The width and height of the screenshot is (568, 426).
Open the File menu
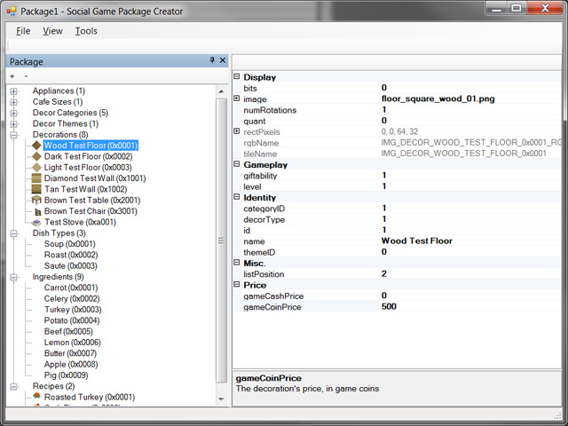23,31
